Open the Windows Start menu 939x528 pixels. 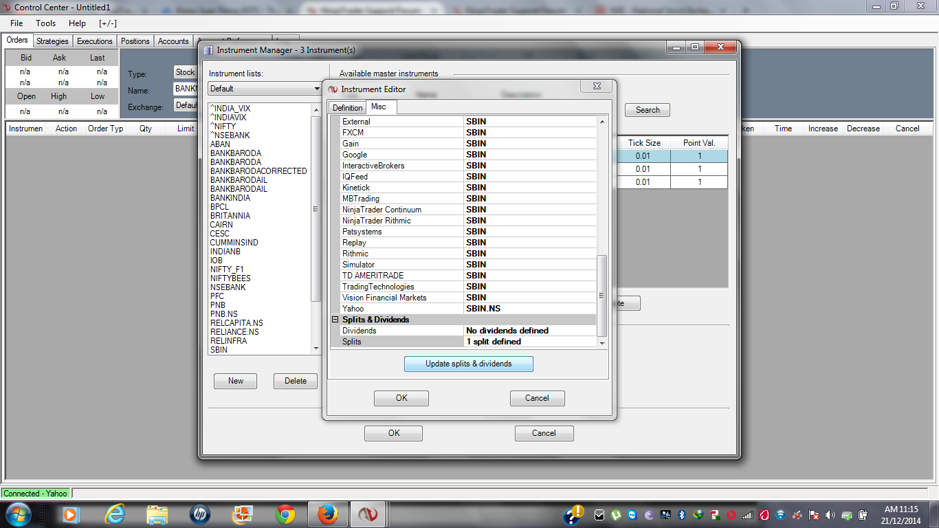(17, 514)
